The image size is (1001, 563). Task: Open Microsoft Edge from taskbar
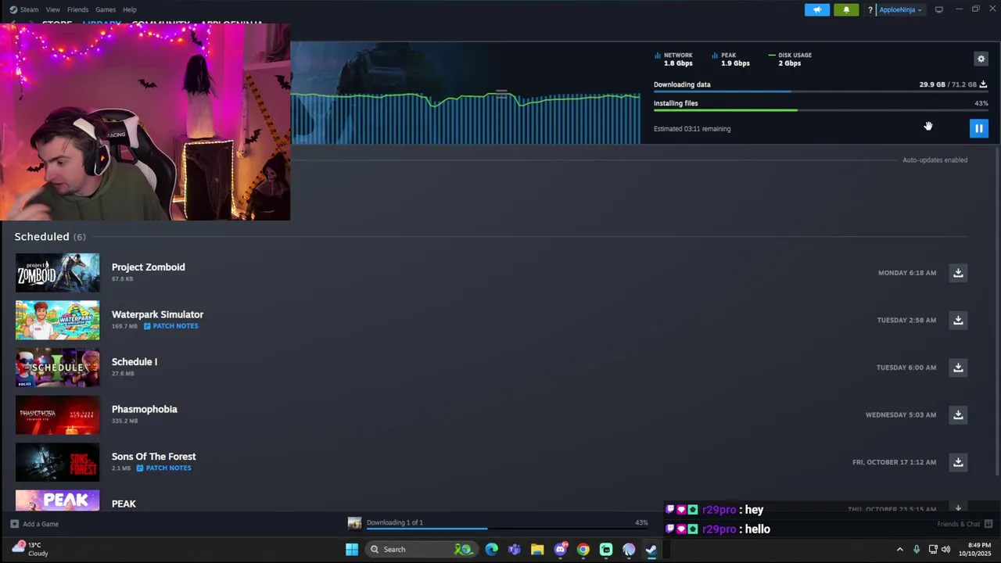[491, 549]
